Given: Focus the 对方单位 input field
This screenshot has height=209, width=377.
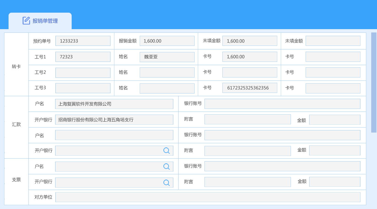Looking at the screenshot, I should [208, 197].
